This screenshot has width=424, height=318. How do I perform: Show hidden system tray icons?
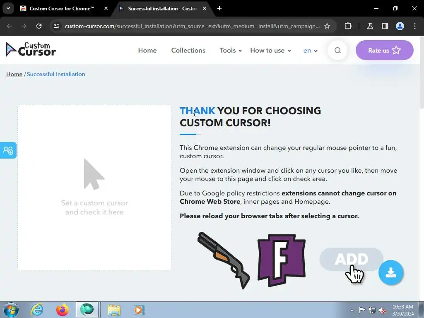coord(352,310)
